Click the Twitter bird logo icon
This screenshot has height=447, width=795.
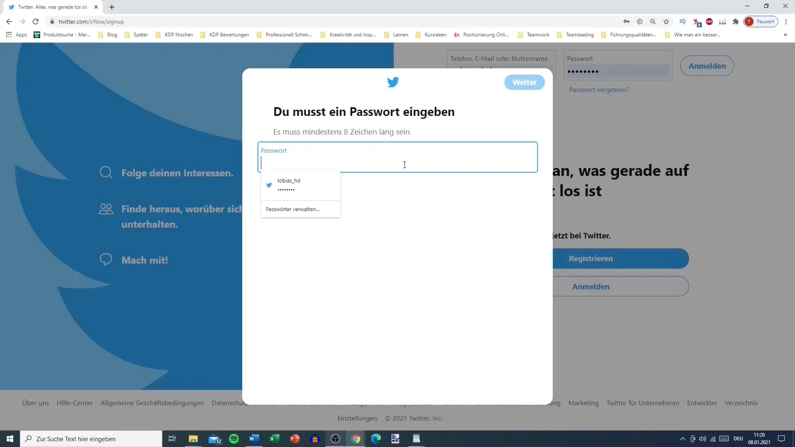[392, 82]
